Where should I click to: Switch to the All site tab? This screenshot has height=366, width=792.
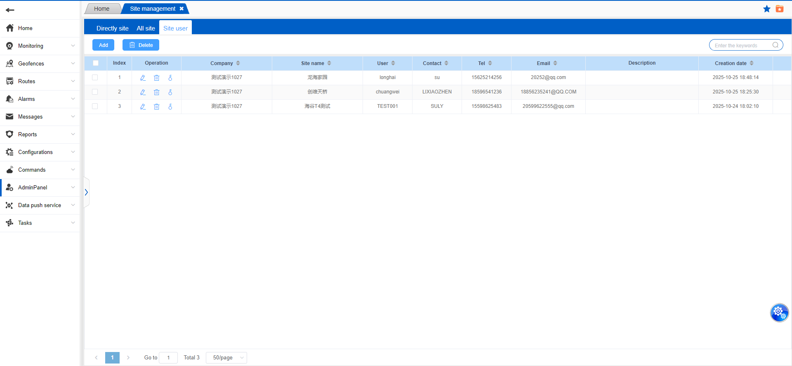146,28
